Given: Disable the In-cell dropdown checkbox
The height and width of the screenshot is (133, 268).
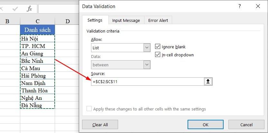Looking at the screenshot, I should (x=158, y=55).
